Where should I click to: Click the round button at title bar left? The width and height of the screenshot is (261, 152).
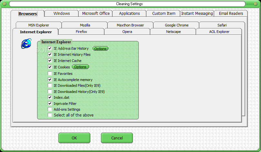click(5, 4)
